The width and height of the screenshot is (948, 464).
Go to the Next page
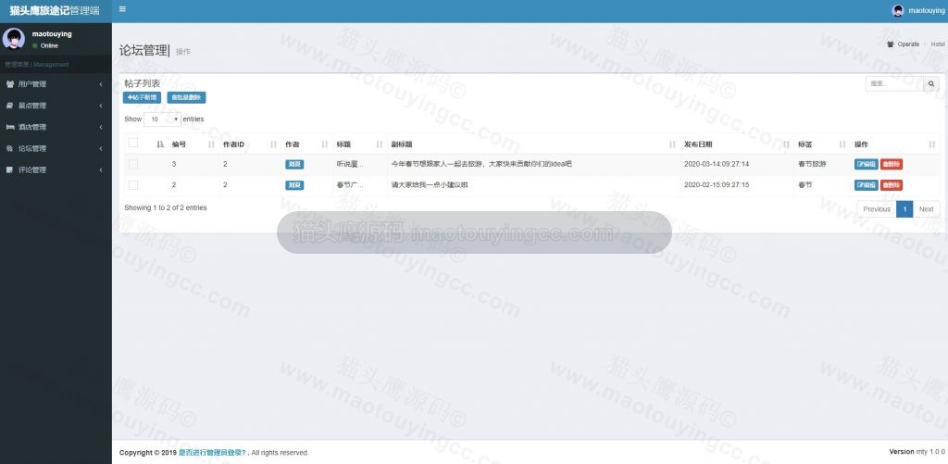click(x=926, y=209)
